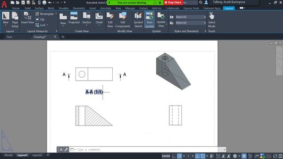Toggle clean screen icon in status bar
The image size is (283, 159).
click(275, 156)
